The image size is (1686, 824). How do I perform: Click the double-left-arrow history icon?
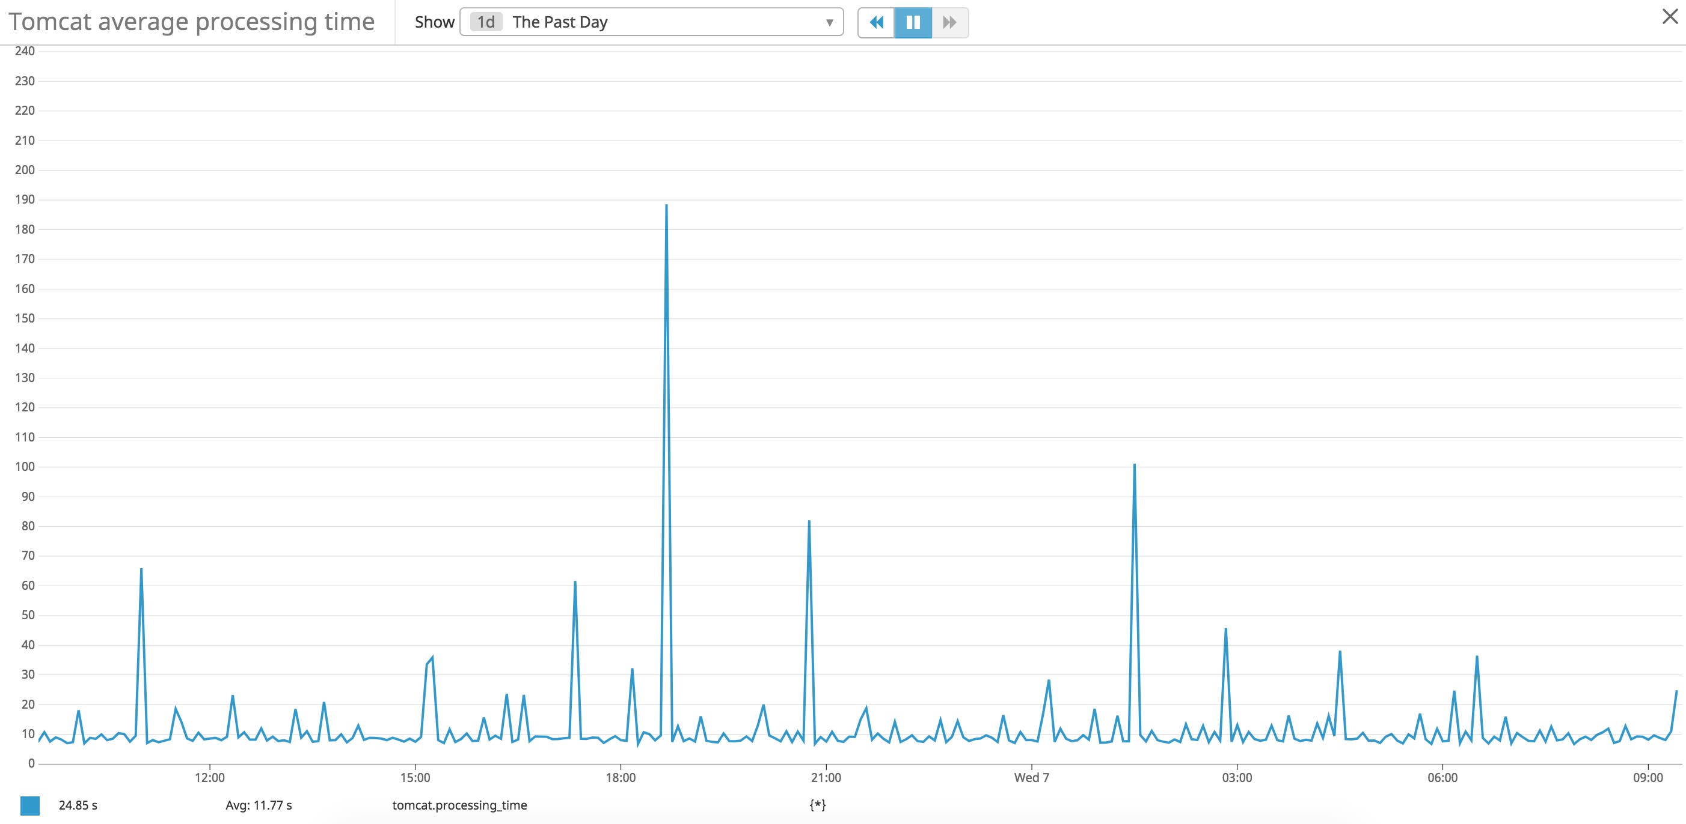pyautogui.click(x=878, y=22)
